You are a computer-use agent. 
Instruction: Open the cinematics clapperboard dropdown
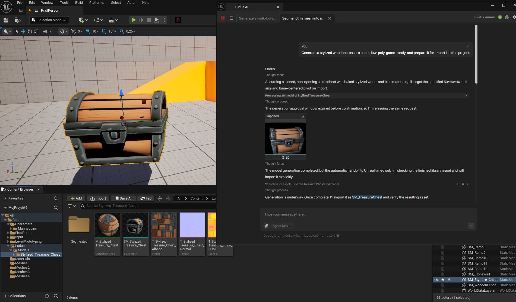click(x=113, y=20)
